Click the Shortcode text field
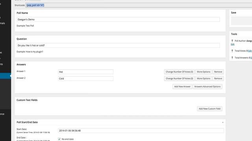Screen dimensions: 252x141 click(x=139, y=5)
